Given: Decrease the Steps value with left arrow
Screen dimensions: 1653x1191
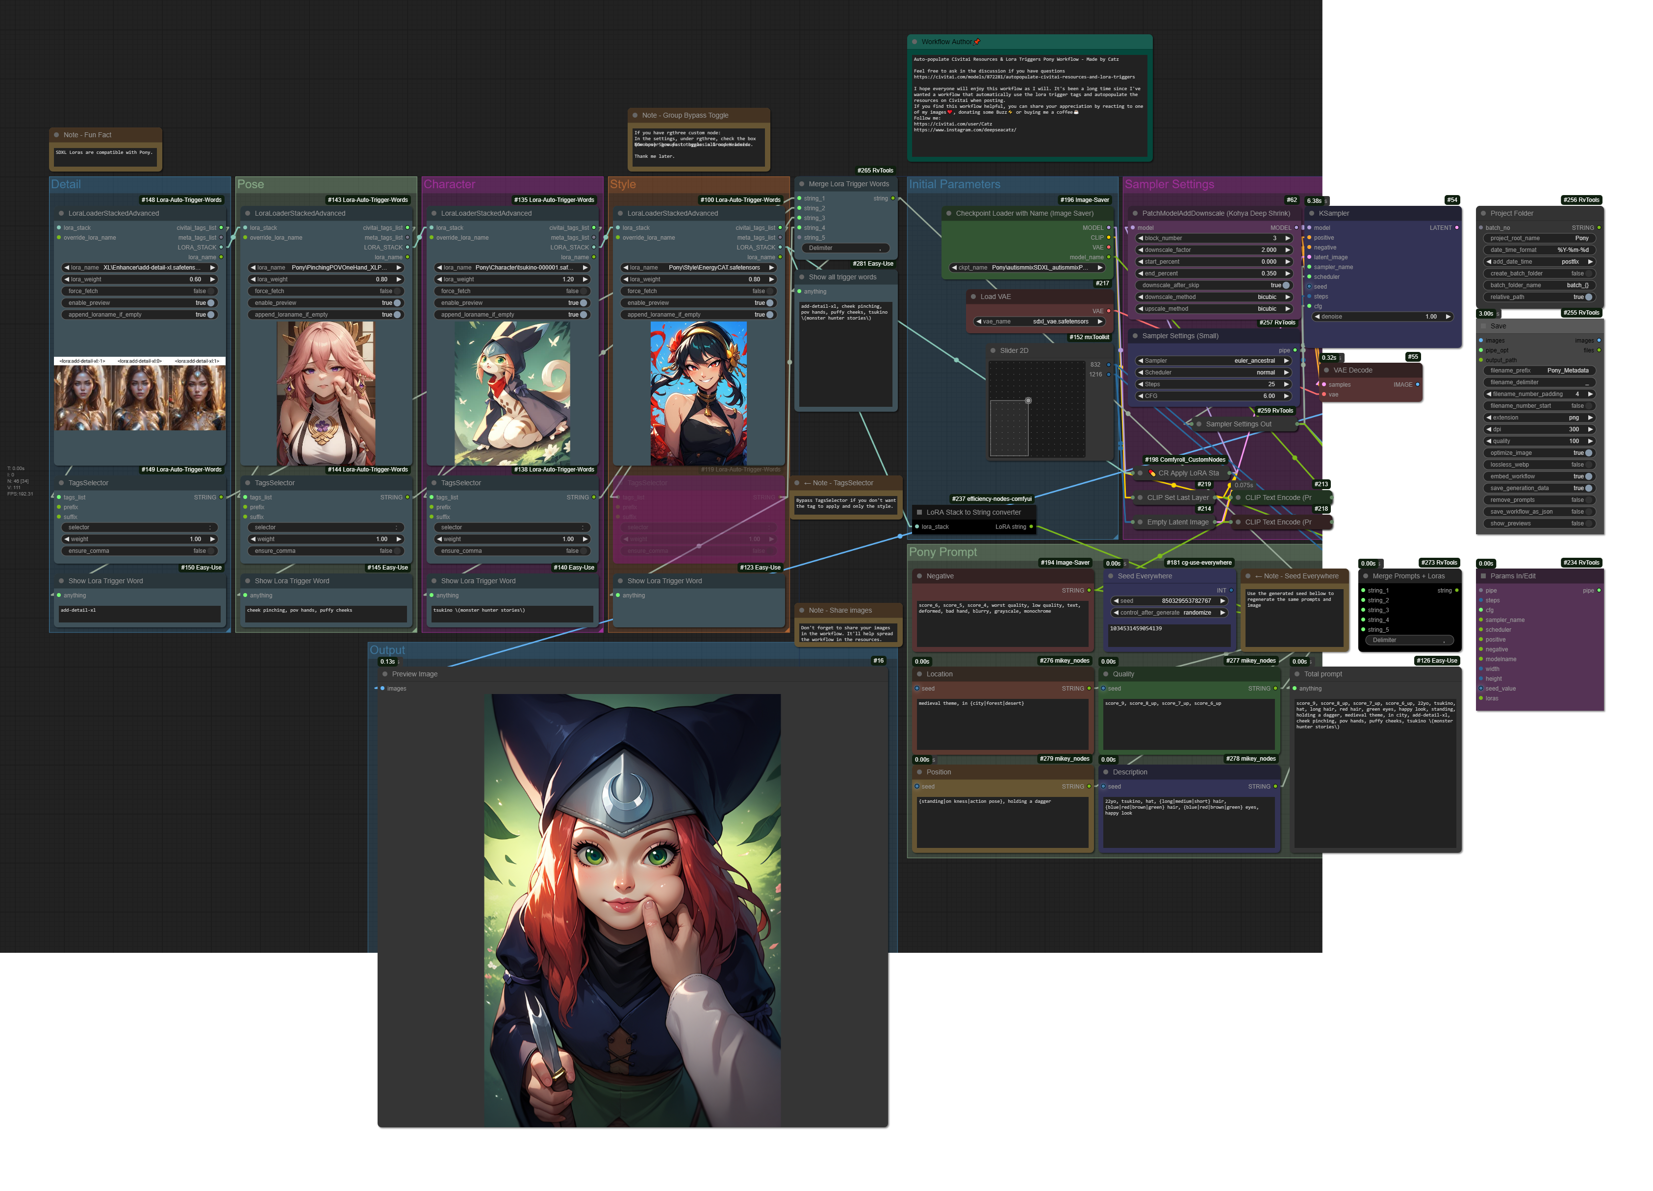Looking at the screenshot, I should click(x=1141, y=385).
